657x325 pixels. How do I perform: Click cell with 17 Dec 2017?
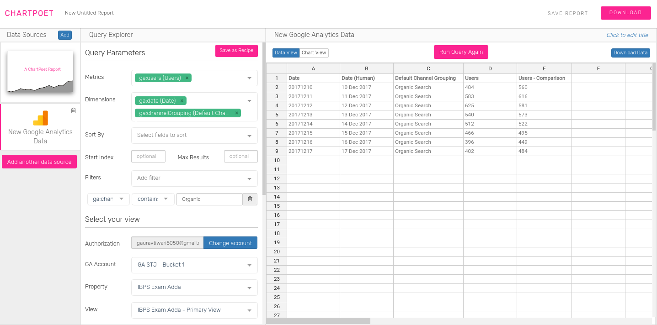[x=367, y=151]
